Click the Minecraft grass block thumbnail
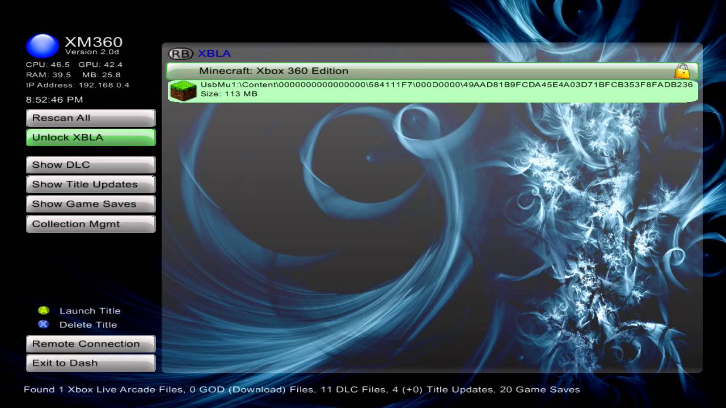This screenshot has height=408, width=726. click(183, 91)
